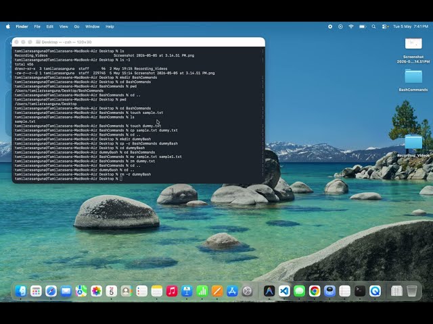Click the 'mkdir BashCommands' command line

point(86,78)
